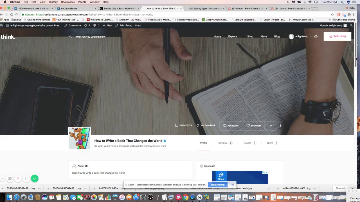Image resolution: width=360 pixels, height=202 pixels.
Task: Open the shopping cart basket icon
Action: (x=316, y=36)
